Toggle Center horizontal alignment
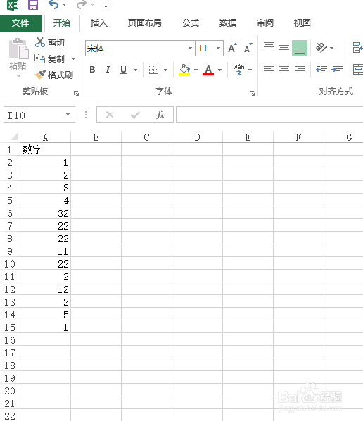 click(x=284, y=70)
